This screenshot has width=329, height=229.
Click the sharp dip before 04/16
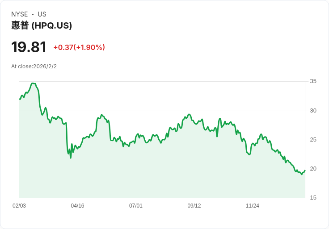pos(71,158)
